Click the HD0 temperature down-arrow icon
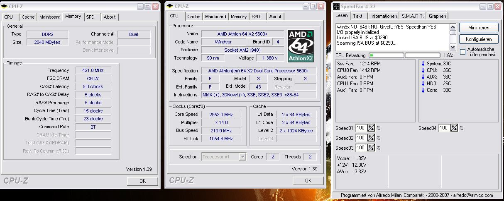 coord(423,84)
